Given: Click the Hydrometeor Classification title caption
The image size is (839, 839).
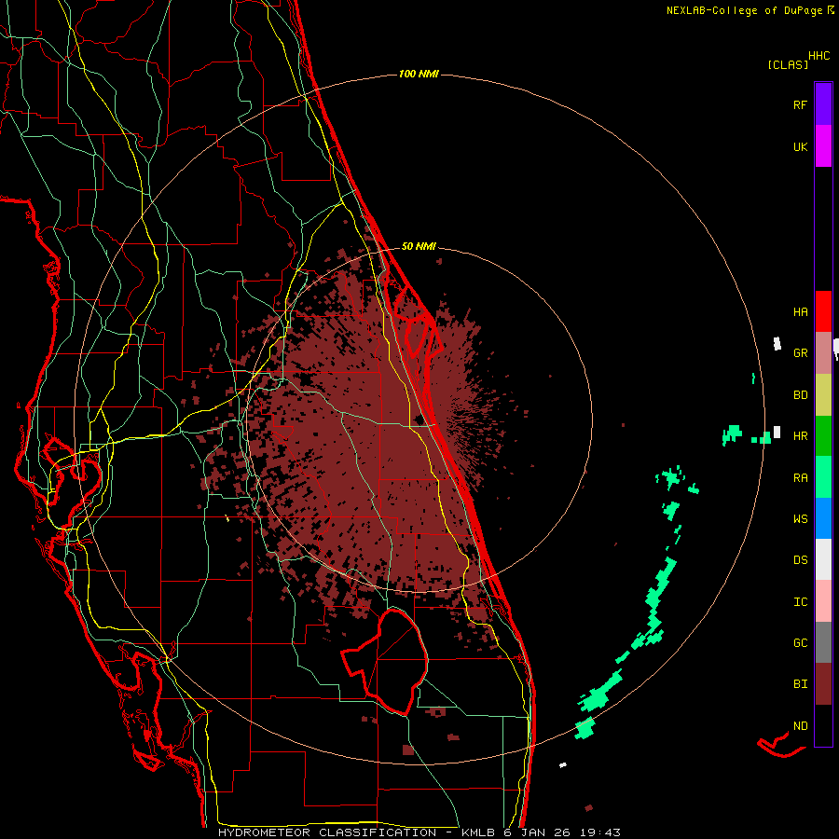Looking at the screenshot, I should point(419,832).
